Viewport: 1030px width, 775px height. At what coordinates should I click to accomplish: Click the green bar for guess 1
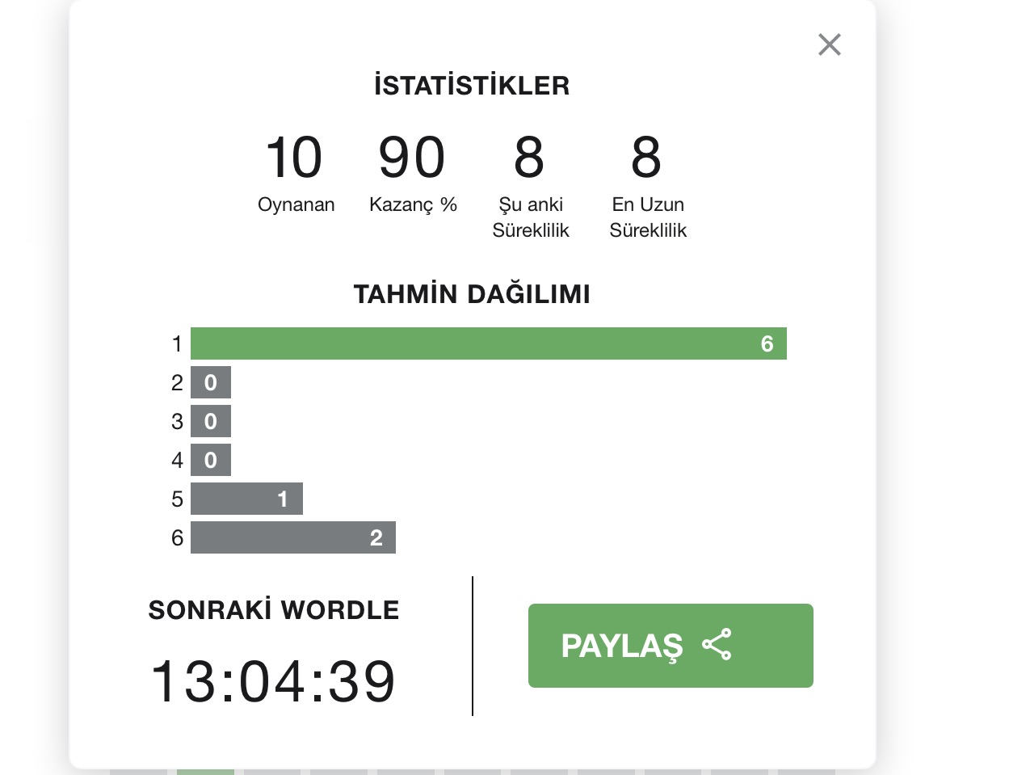(x=488, y=343)
